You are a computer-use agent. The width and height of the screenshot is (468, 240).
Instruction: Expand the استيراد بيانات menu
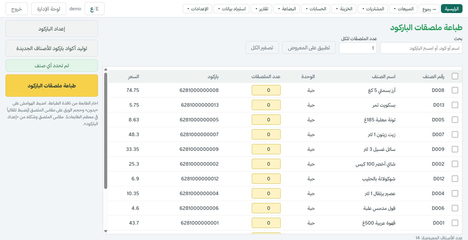pos(231,9)
